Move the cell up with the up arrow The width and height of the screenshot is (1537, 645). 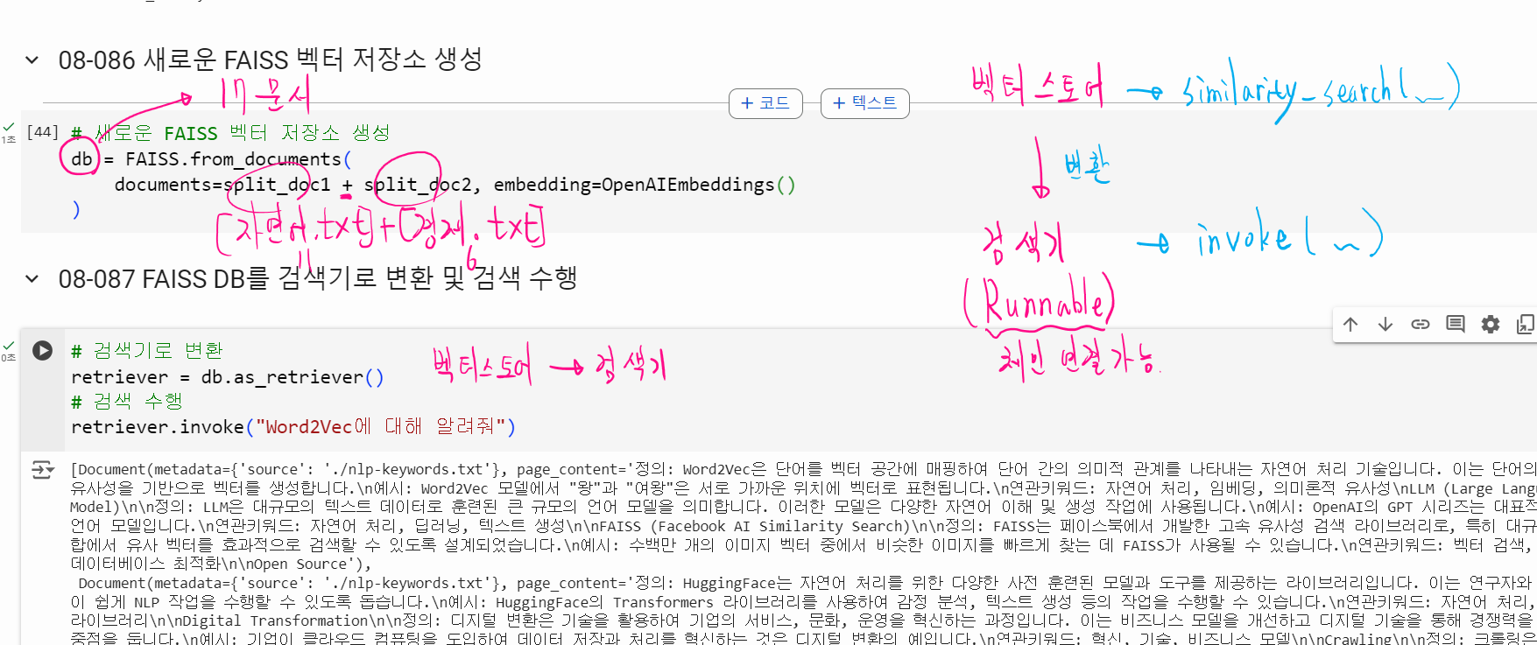click(x=1350, y=325)
